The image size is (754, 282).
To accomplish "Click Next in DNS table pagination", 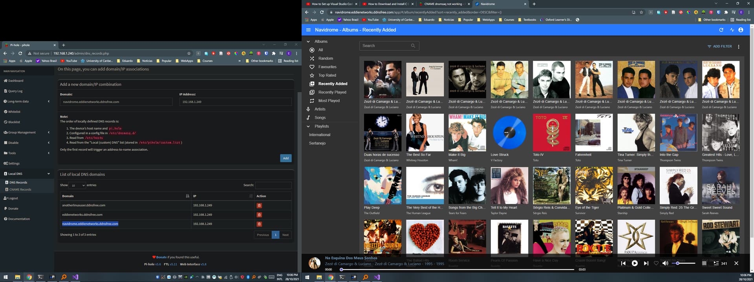I will click(x=285, y=235).
